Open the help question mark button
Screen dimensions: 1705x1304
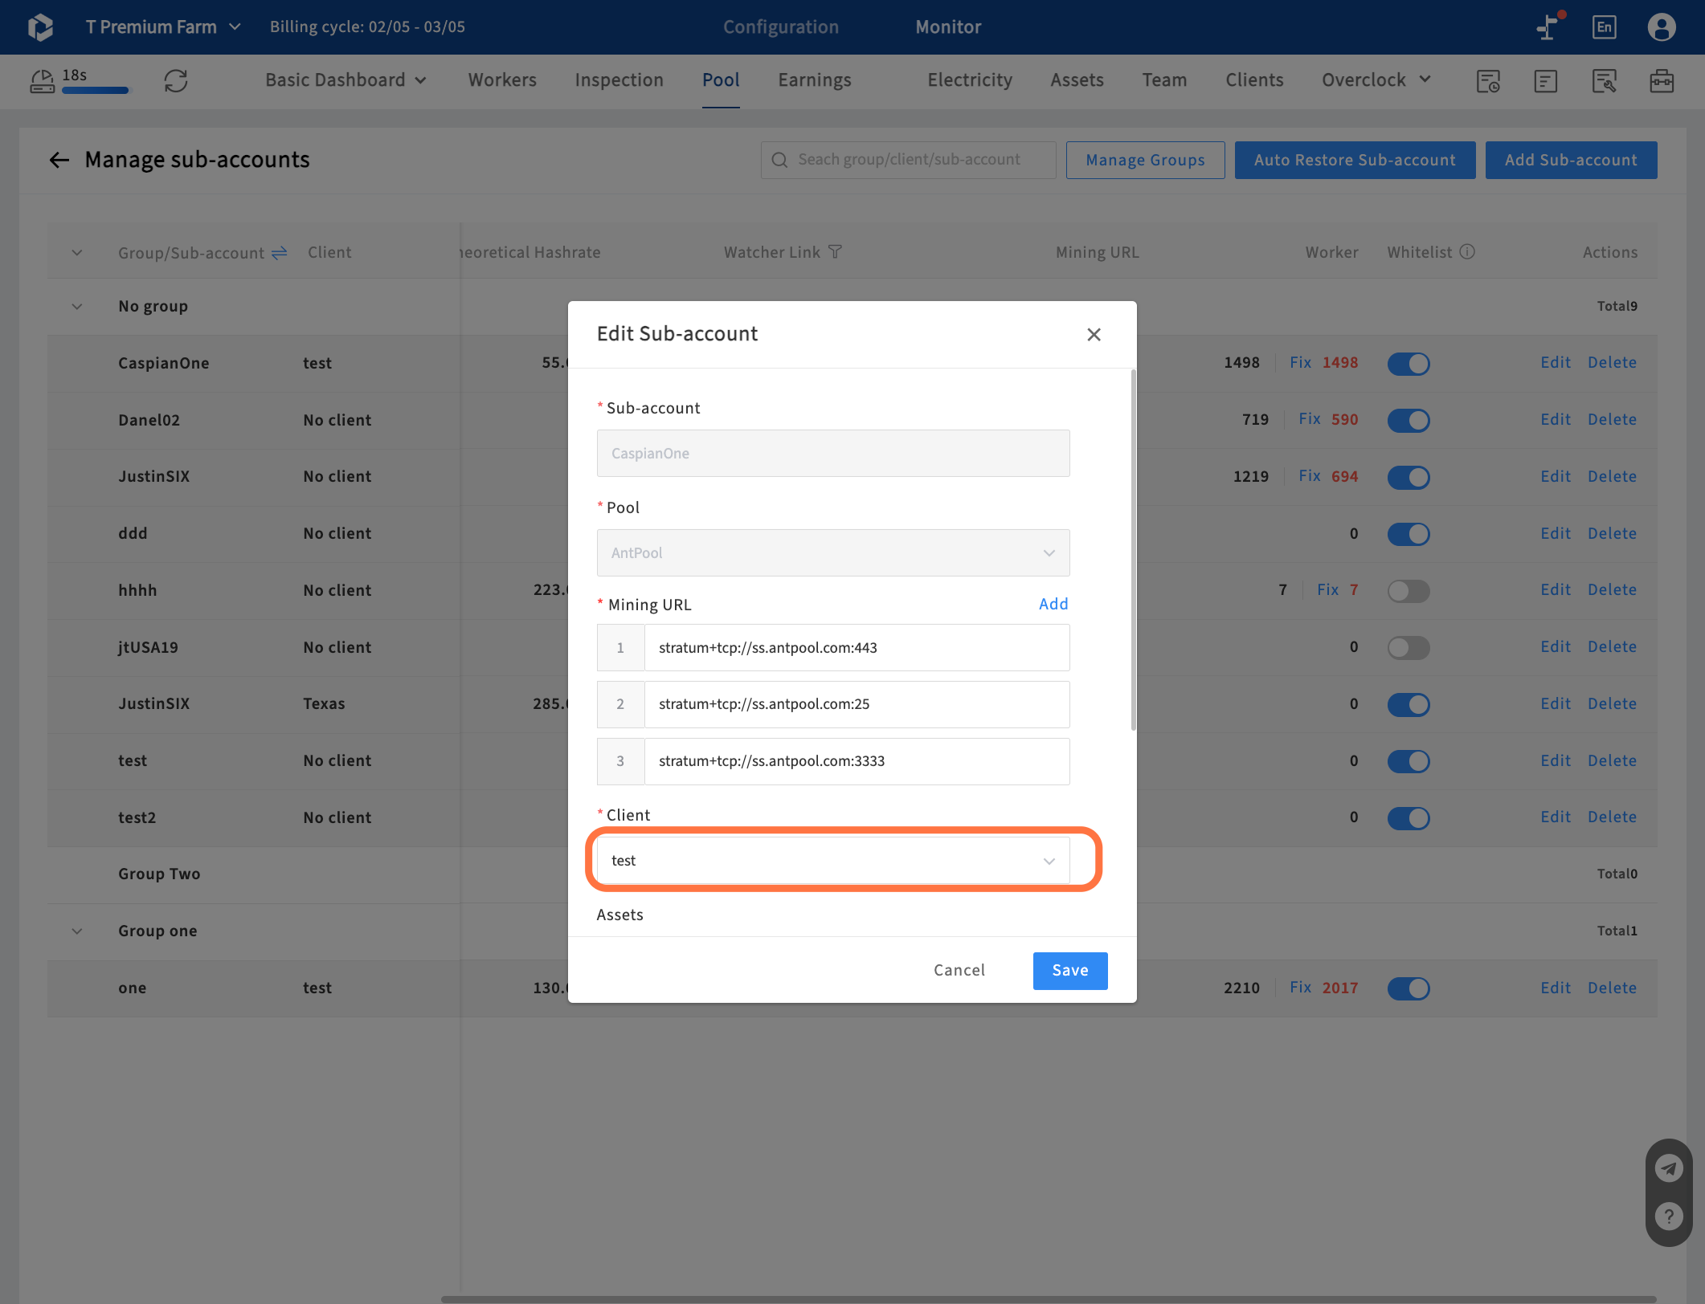tap(1669, 1216)
